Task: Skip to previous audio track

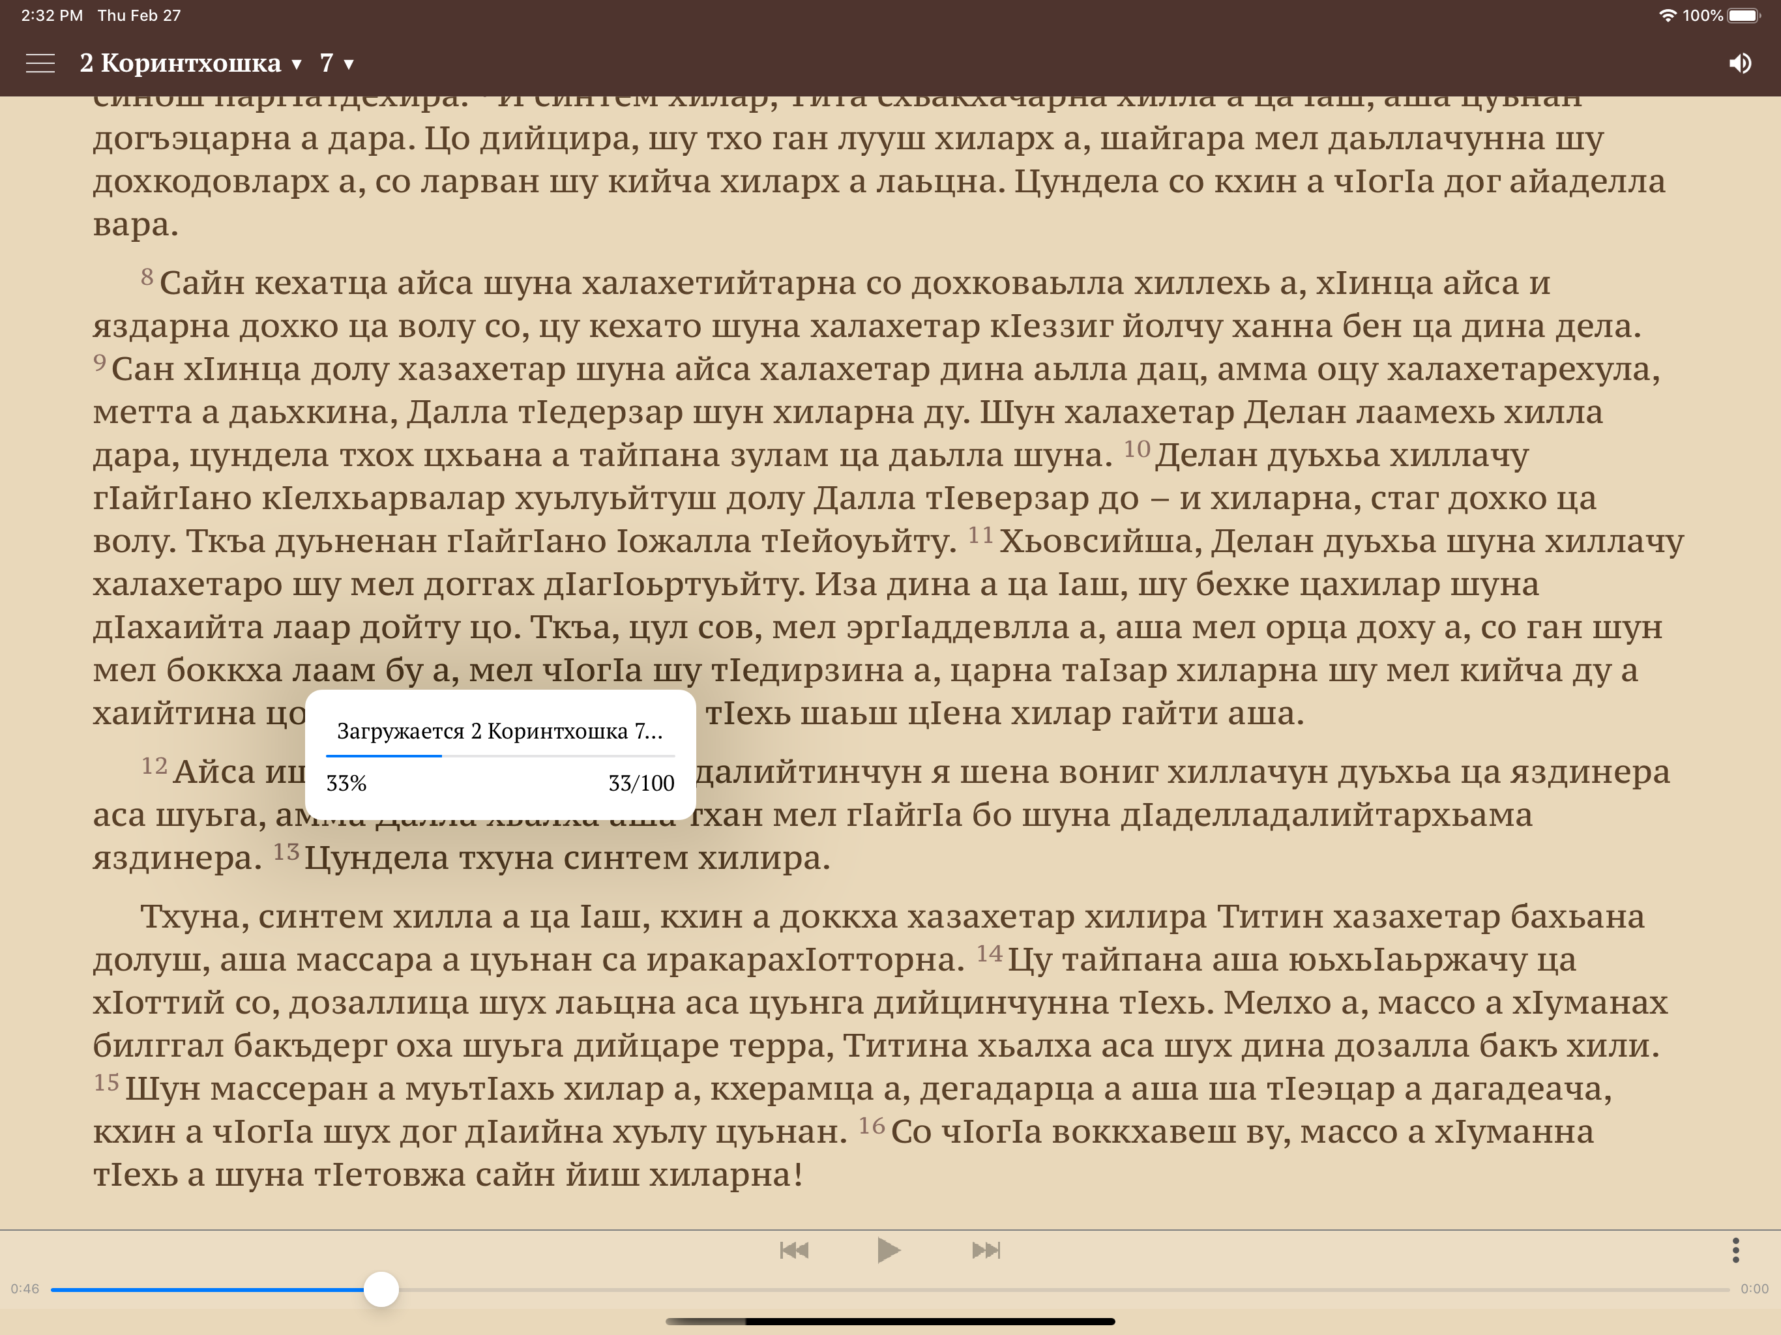Action: (794, 1250)
